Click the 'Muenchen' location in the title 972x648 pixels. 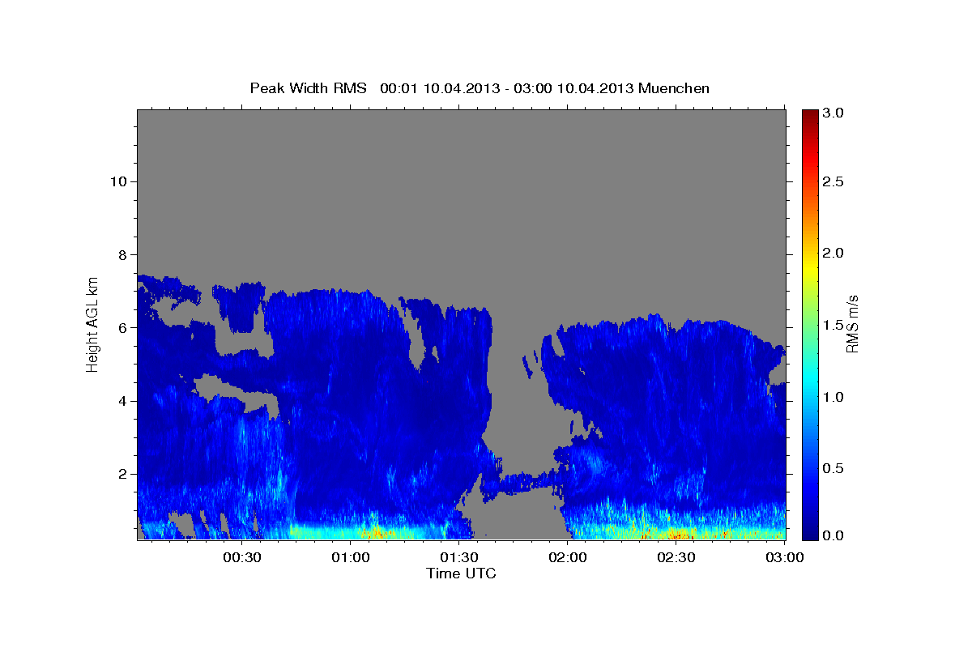674,87
